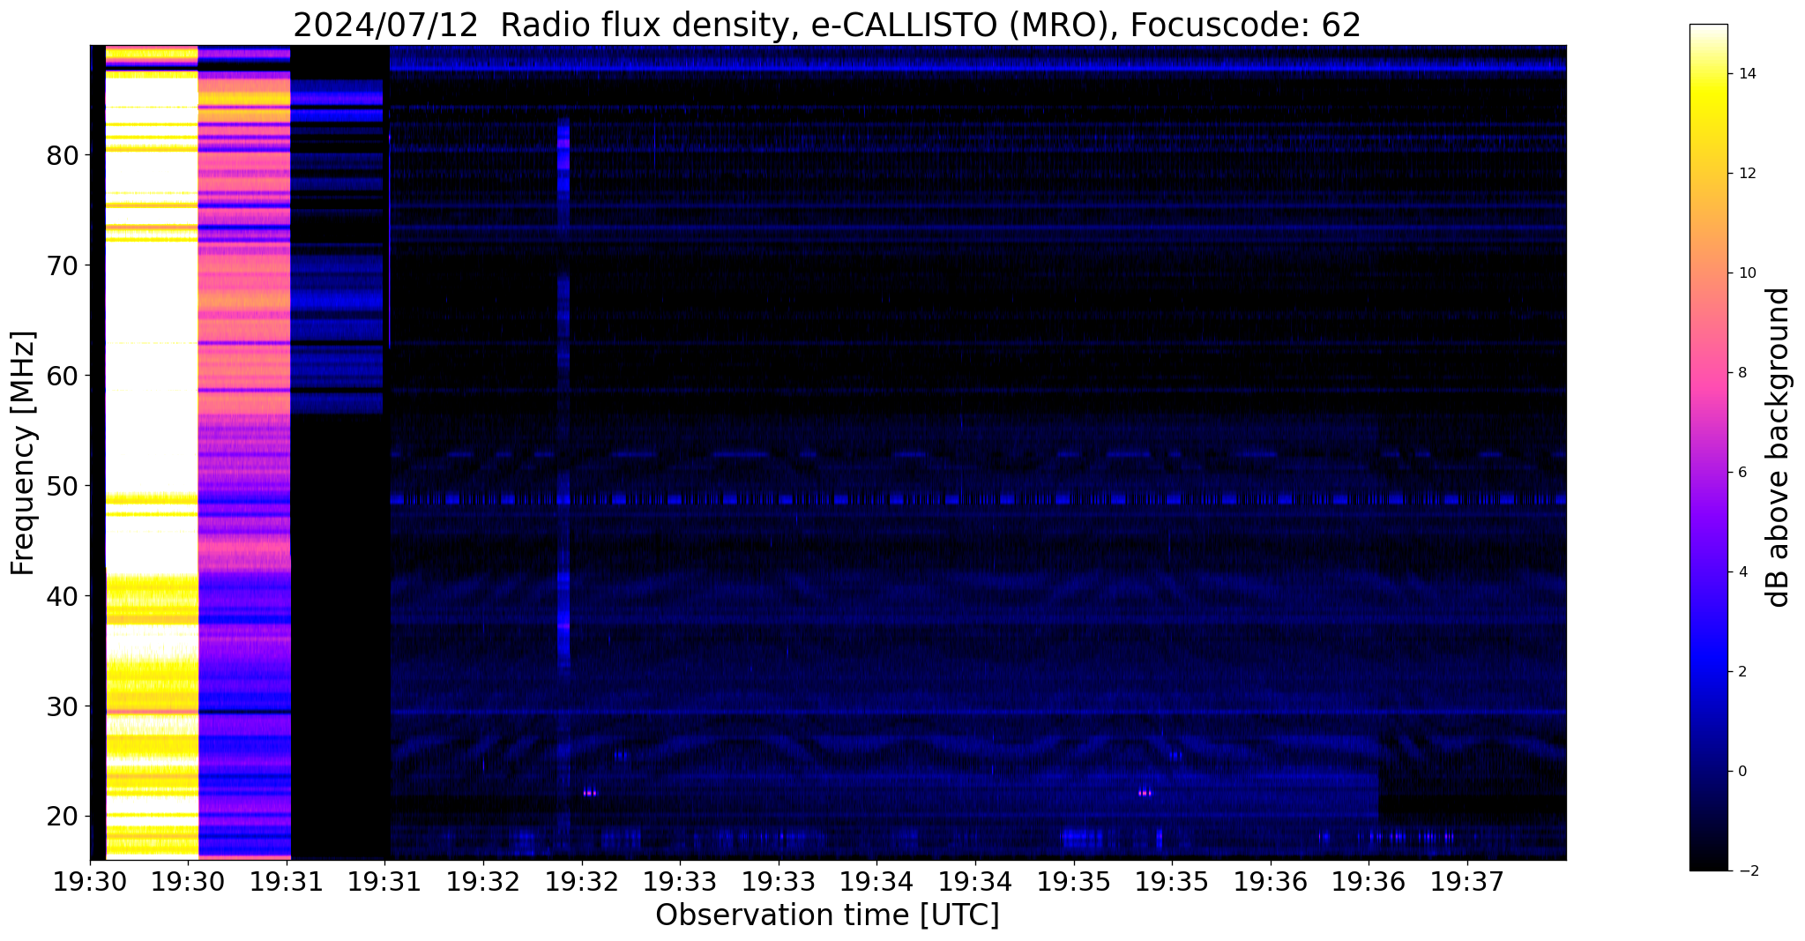Click the 2 value on the colorbar
Screen dimensions: 1805x941
click(1742, 672)
